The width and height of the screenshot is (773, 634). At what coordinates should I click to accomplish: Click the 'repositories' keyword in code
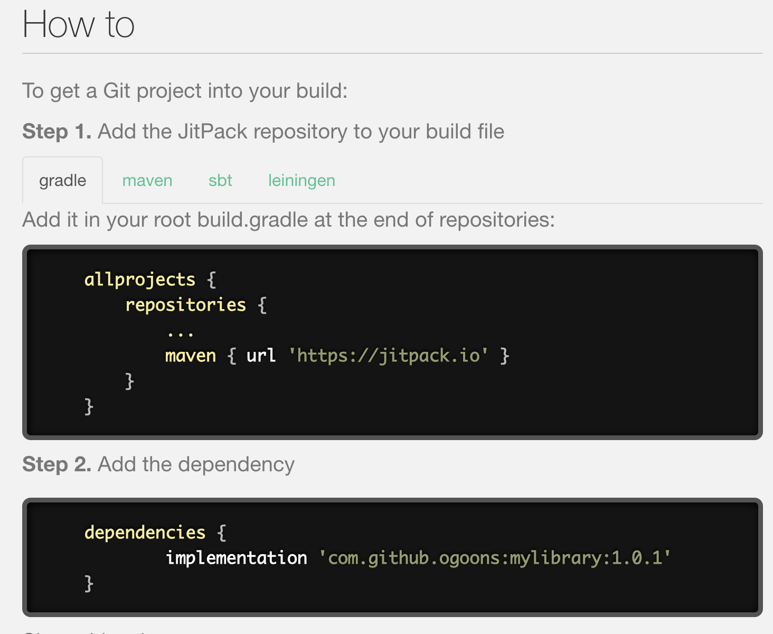[185, 305]
